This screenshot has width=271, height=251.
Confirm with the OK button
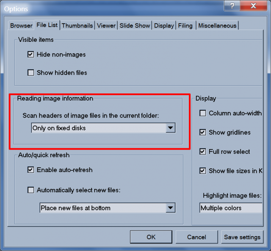(151, 237)
